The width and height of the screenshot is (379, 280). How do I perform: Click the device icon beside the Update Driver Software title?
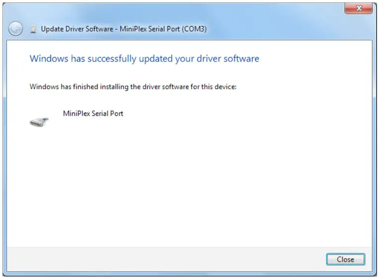click(x=33, y=29)
